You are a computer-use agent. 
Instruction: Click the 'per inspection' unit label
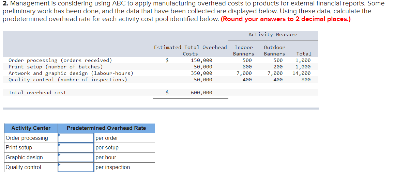pyautogui.click(x=113, y=167)
